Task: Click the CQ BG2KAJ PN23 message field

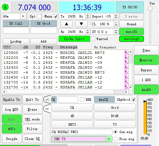Action: point(82,132)
